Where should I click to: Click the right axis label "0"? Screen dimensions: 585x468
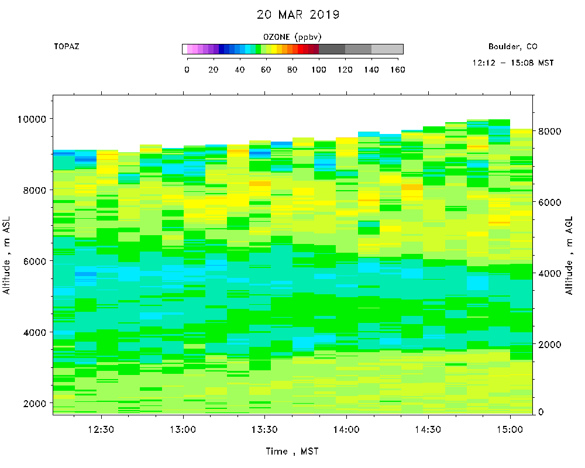(541, 412)
